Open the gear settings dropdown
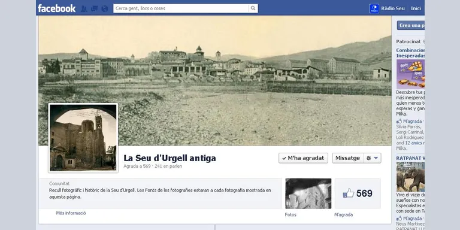 [x=373, y=158]
